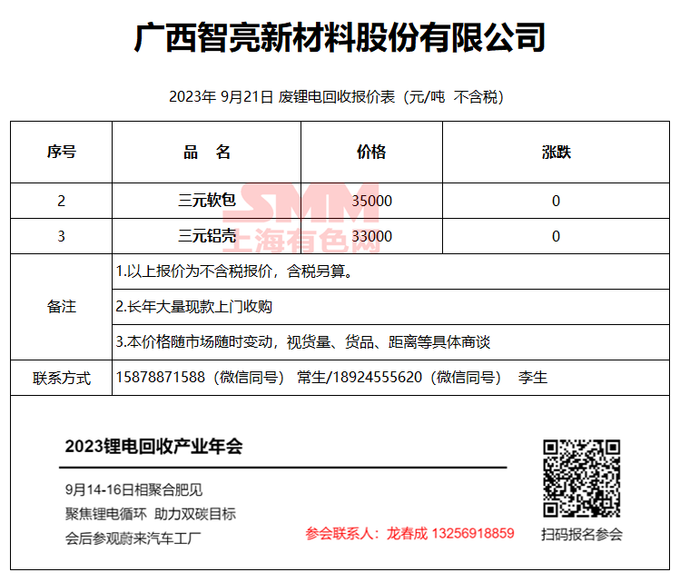
Task: Click the 品 名 column header
Action: [206, 153]
